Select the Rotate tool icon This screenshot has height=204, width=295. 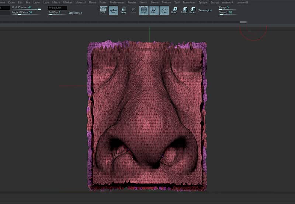pyautogui.click(x=192, y=10)
